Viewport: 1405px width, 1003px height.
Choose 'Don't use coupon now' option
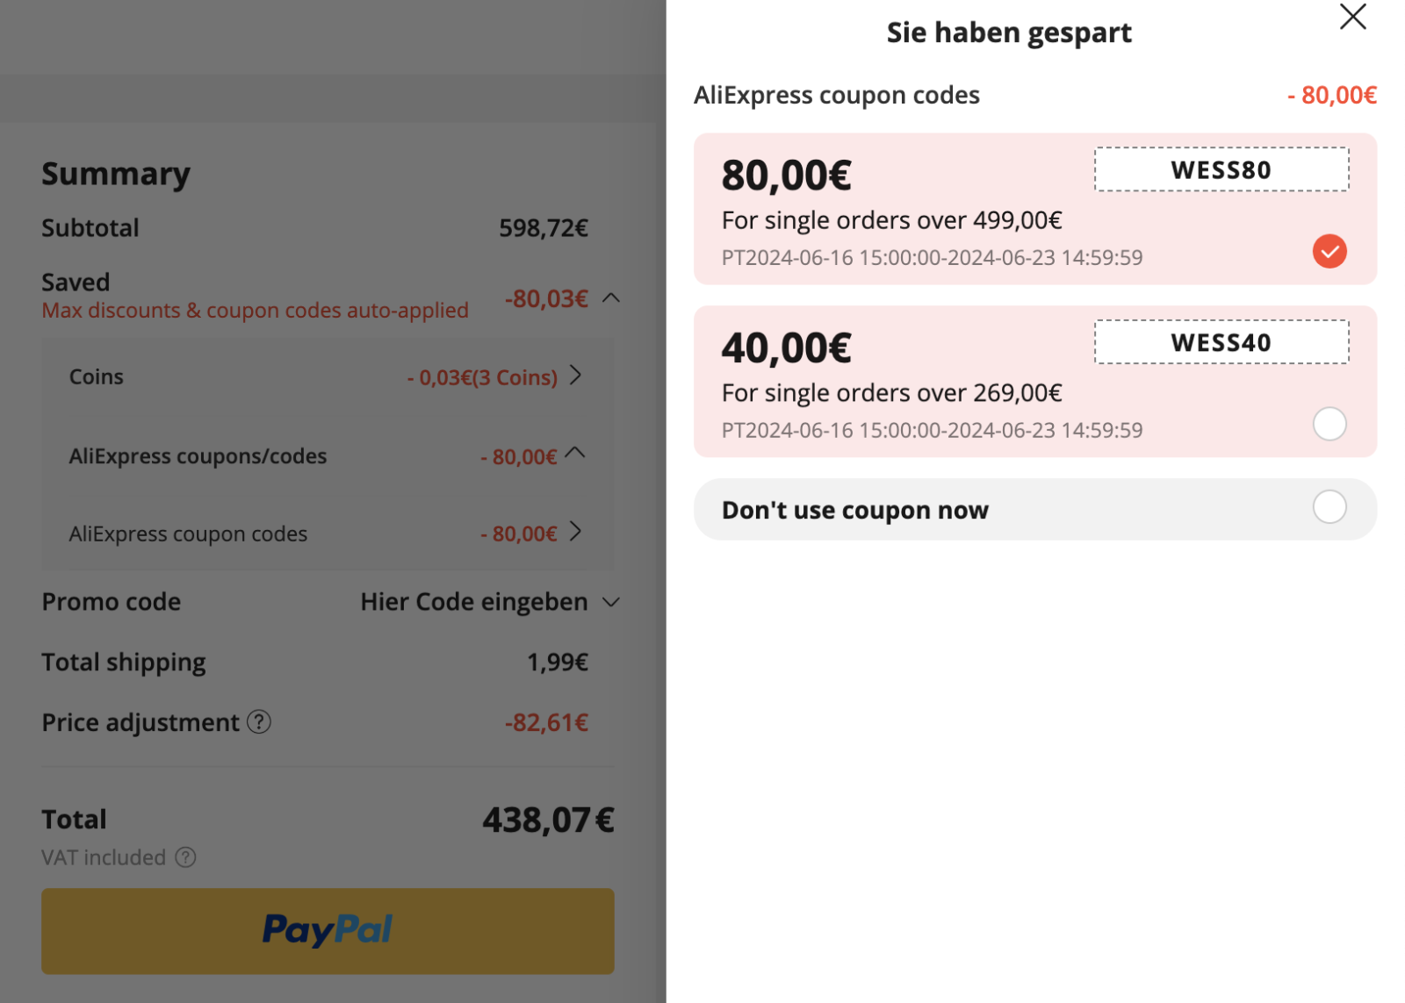point(1329,507)
